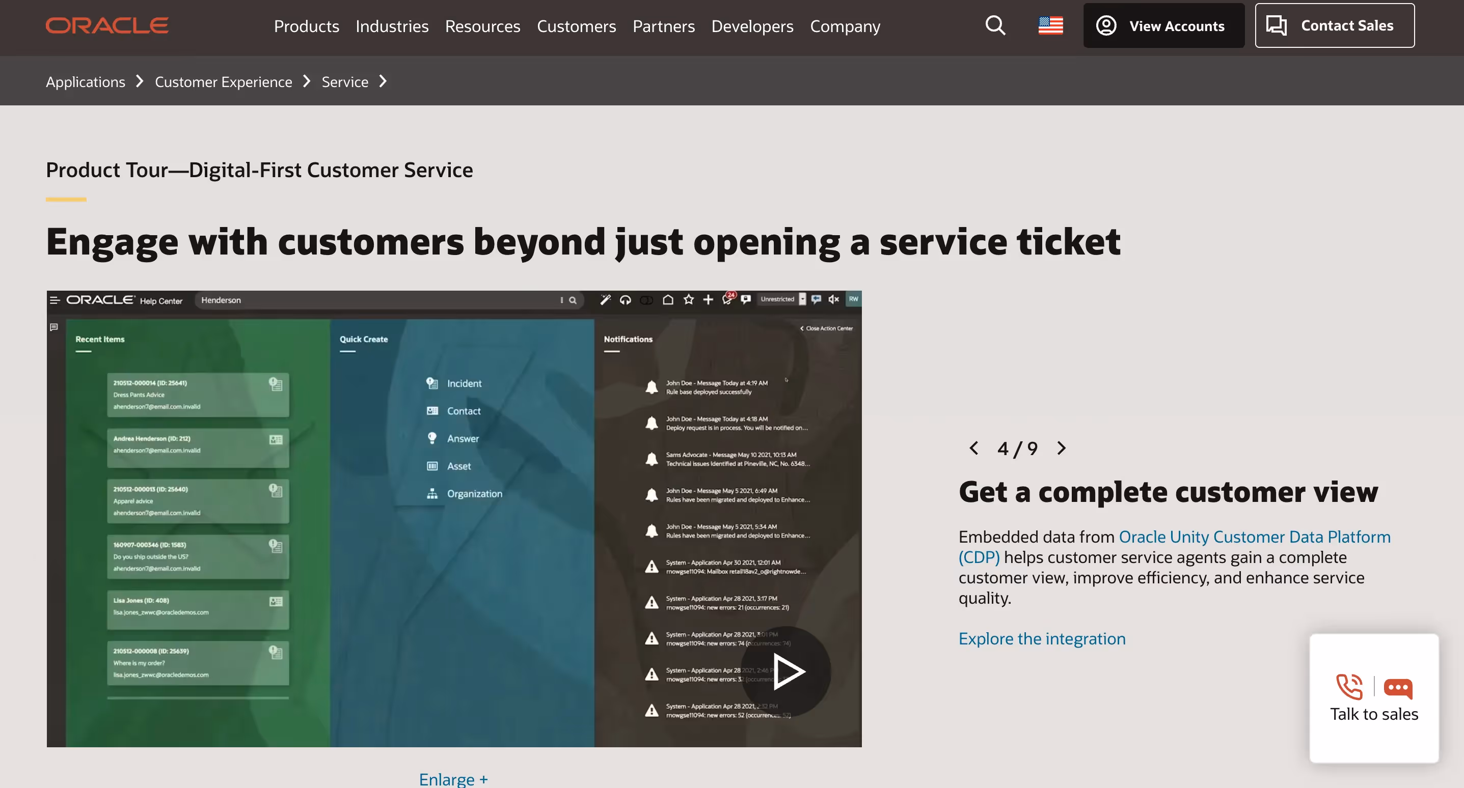The width and height of the screenshot is (1464, 788).
Task: Open the Talk to sales widget
Action: [1374, 698]
